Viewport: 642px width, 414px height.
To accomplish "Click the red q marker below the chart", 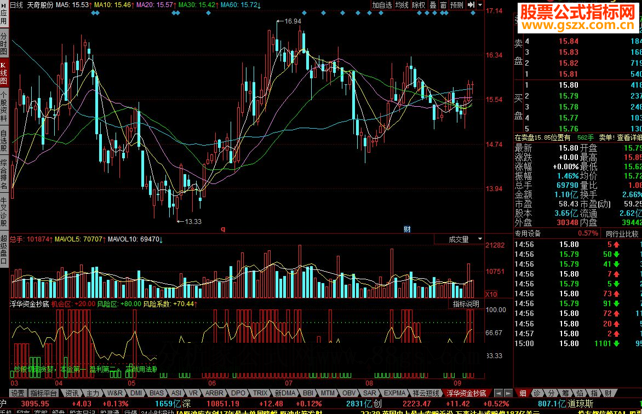I will coord(223,229).
